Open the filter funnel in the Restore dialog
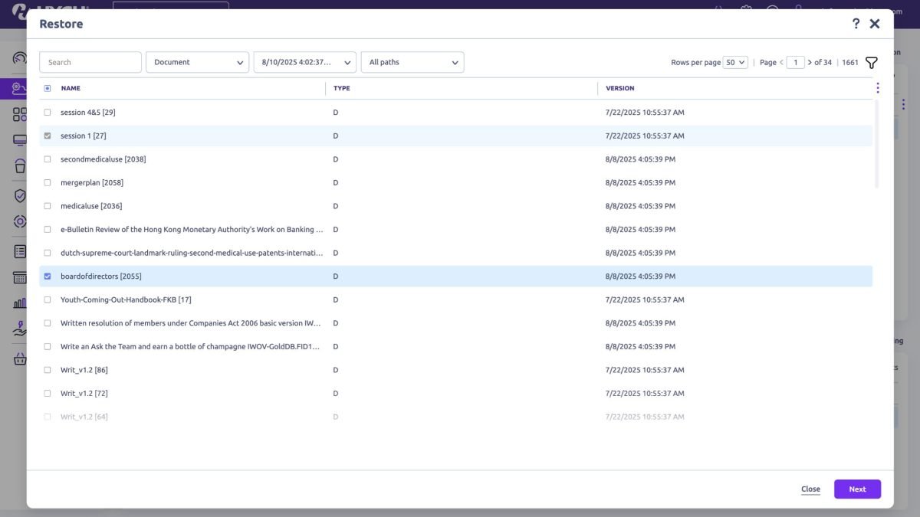This screenshot has width=920, height=517. (871, 62)
